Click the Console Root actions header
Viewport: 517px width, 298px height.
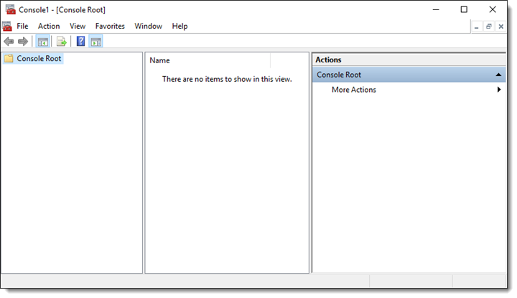coord(409,75)
